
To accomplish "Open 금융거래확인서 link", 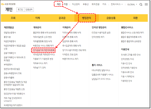I will tap(10, 53).
